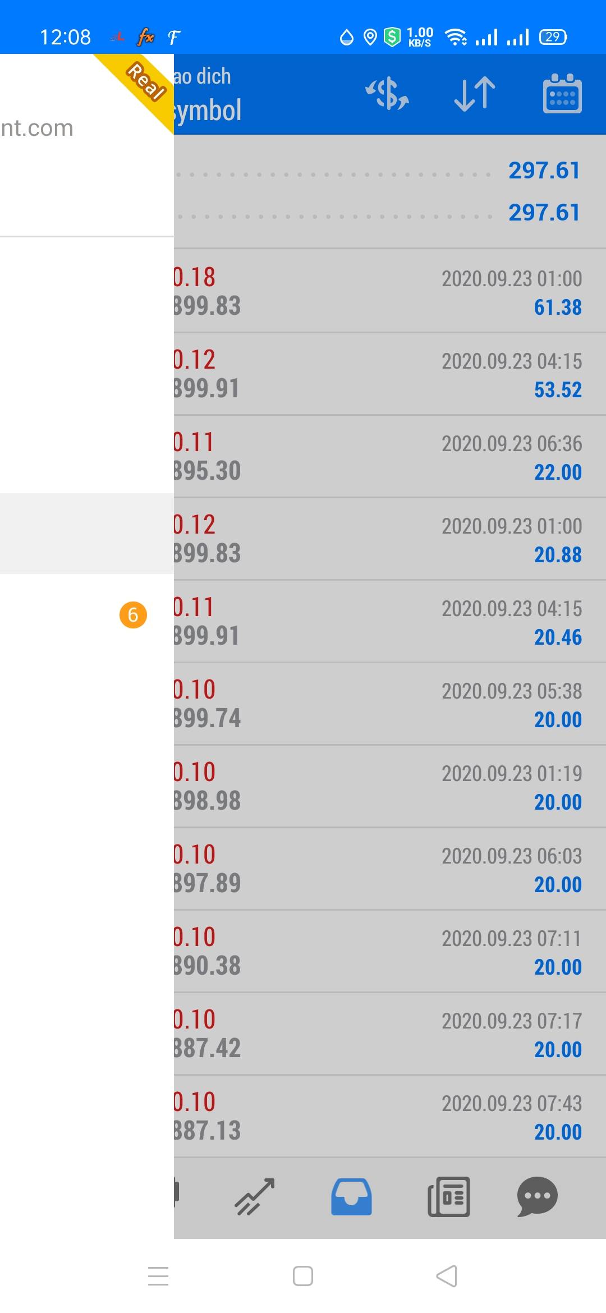The width and height of the screenshot is (606, 1313).
Task: Open the calendar date range picker
Action: (x=562, y=94)
